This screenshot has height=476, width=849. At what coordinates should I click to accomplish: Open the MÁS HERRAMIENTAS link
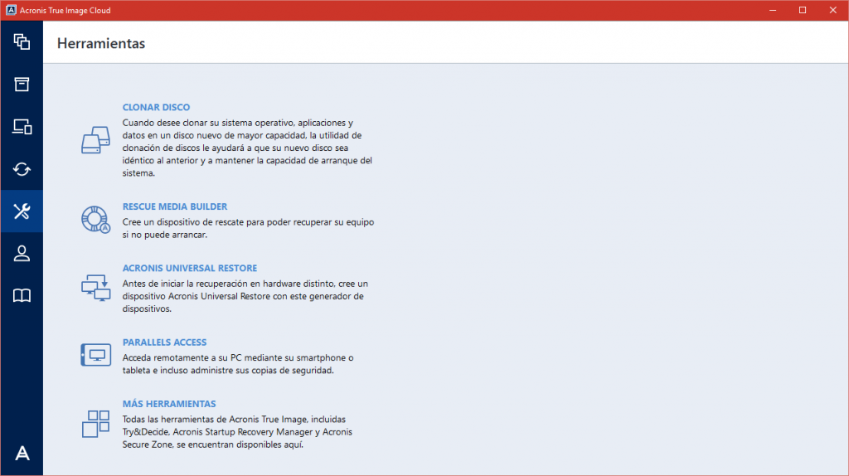(169, 403)
